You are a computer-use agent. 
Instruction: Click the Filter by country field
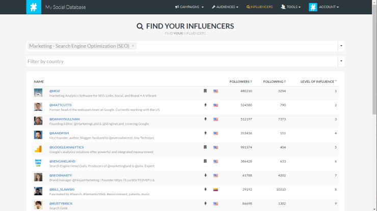[x=182, y=62]
